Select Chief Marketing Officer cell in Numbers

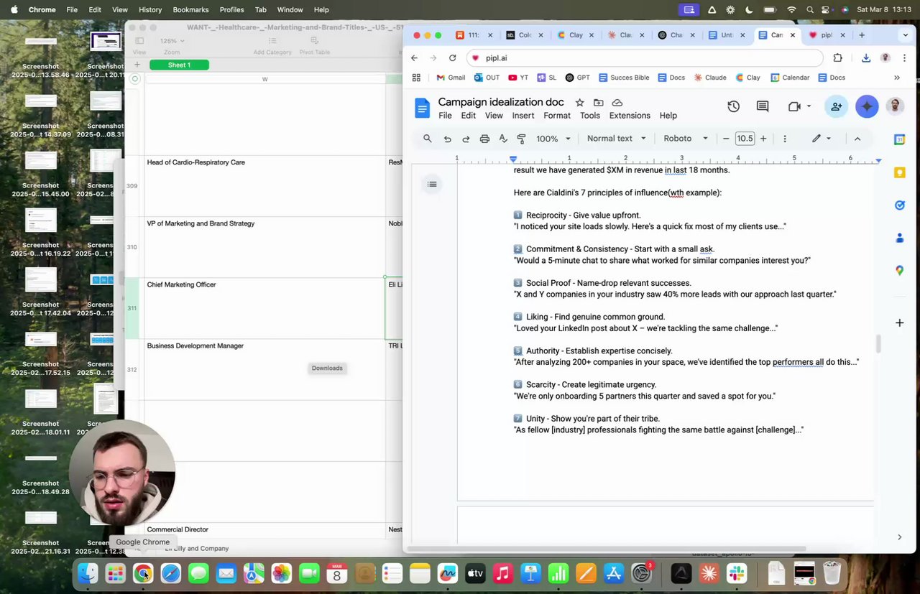click(265, 308)
